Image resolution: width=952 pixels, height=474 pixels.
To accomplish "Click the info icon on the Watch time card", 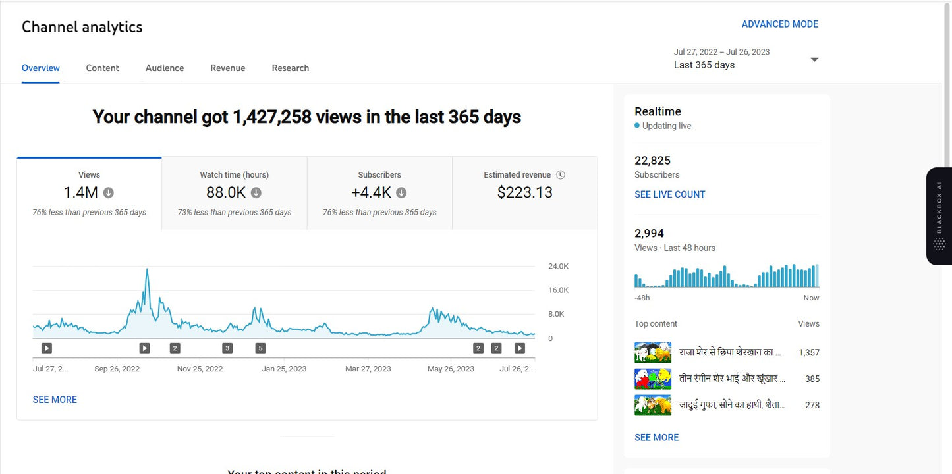I will click(256, 192).
